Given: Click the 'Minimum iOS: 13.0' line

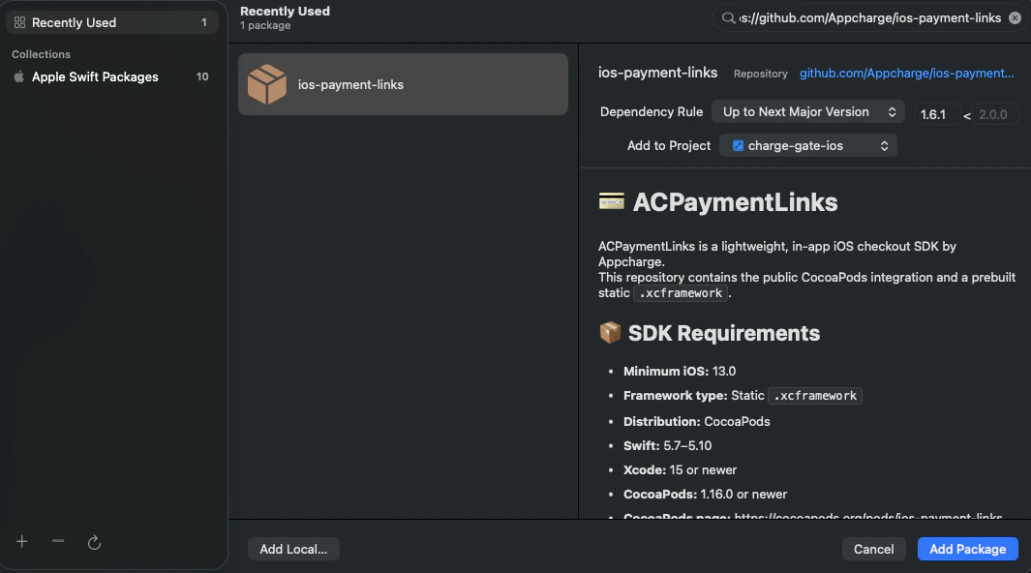Looking at the screenshot, I should coord(680,372).
